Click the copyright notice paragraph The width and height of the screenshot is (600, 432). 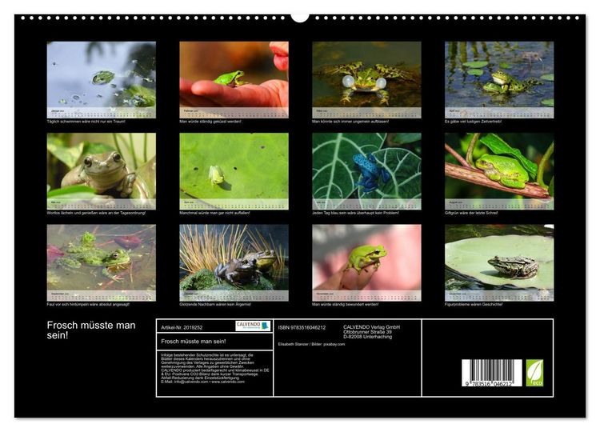point(215,368)
